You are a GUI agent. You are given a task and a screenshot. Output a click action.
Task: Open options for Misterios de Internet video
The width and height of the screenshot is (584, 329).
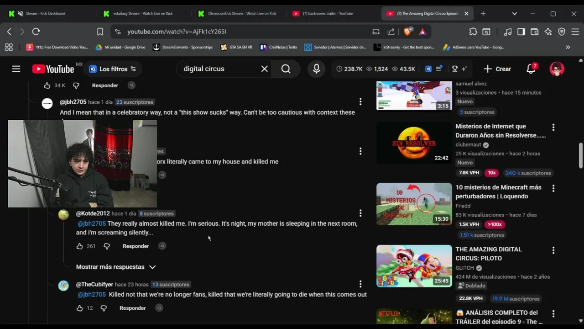coord(553,127)
